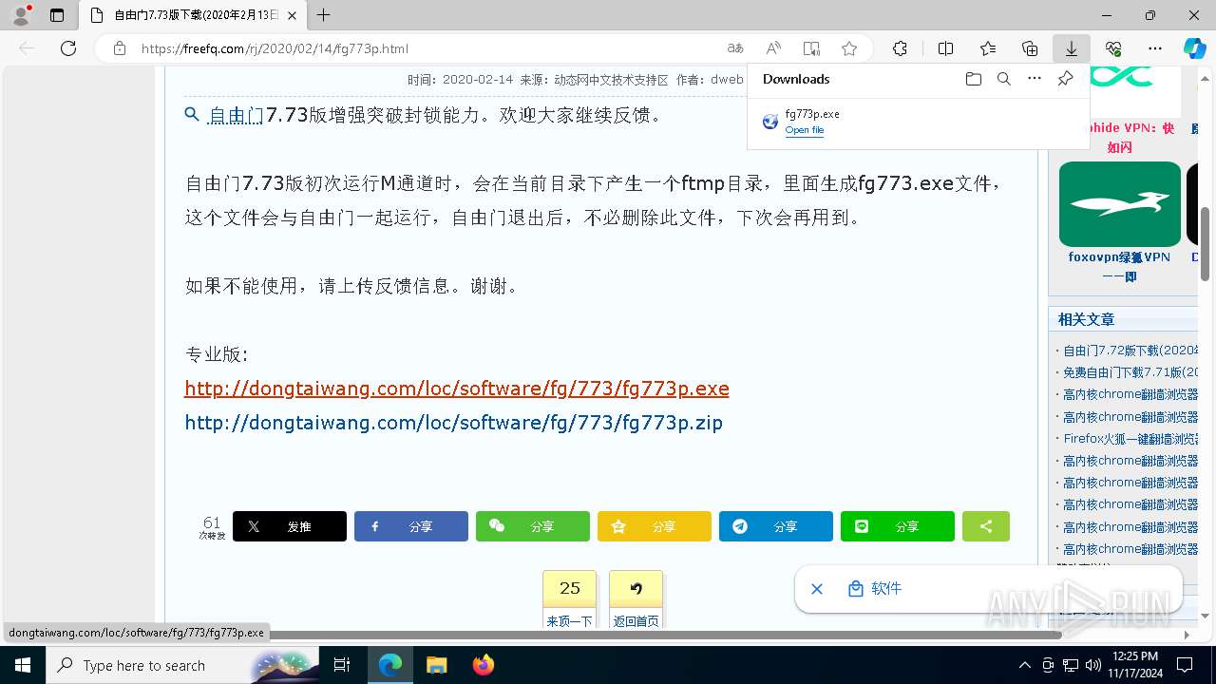
Task: Open 免费自由门下载7.71版 related article
Action: [1130, 372]
